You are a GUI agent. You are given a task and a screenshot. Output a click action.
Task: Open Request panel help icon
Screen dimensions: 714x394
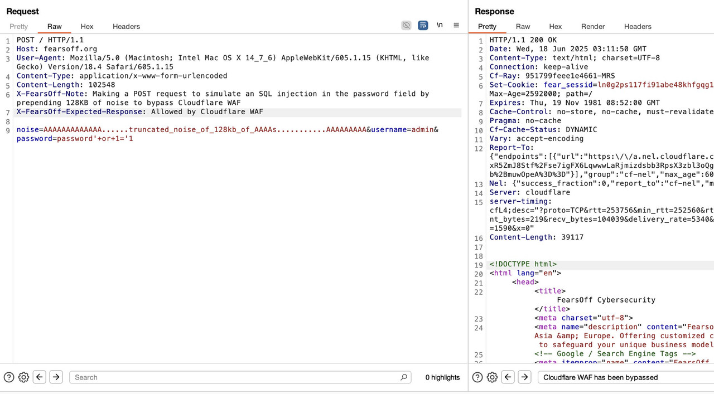pyautogui.click(x=9, y=377)
